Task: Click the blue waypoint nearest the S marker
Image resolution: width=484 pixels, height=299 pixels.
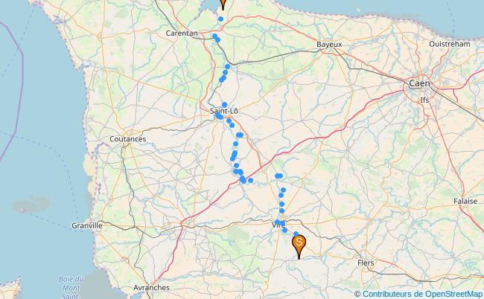Action: tap(296, 234)
